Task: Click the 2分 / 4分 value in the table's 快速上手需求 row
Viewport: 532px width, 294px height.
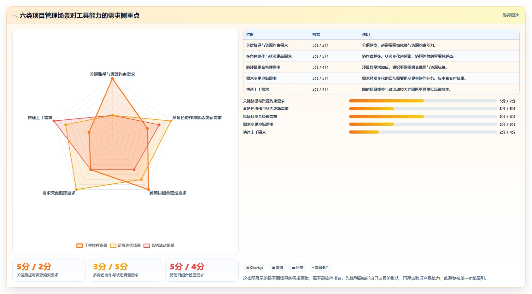Action: coord(320,89)
